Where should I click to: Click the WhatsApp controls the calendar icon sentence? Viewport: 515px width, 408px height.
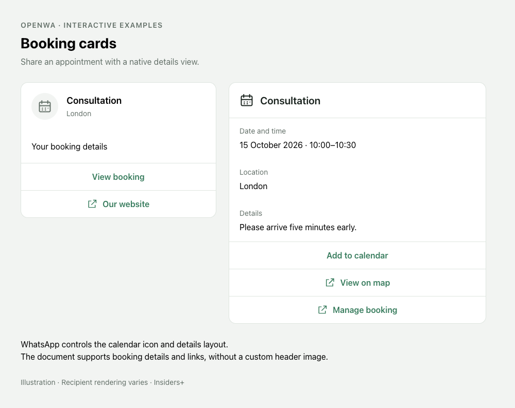[124, 344]
